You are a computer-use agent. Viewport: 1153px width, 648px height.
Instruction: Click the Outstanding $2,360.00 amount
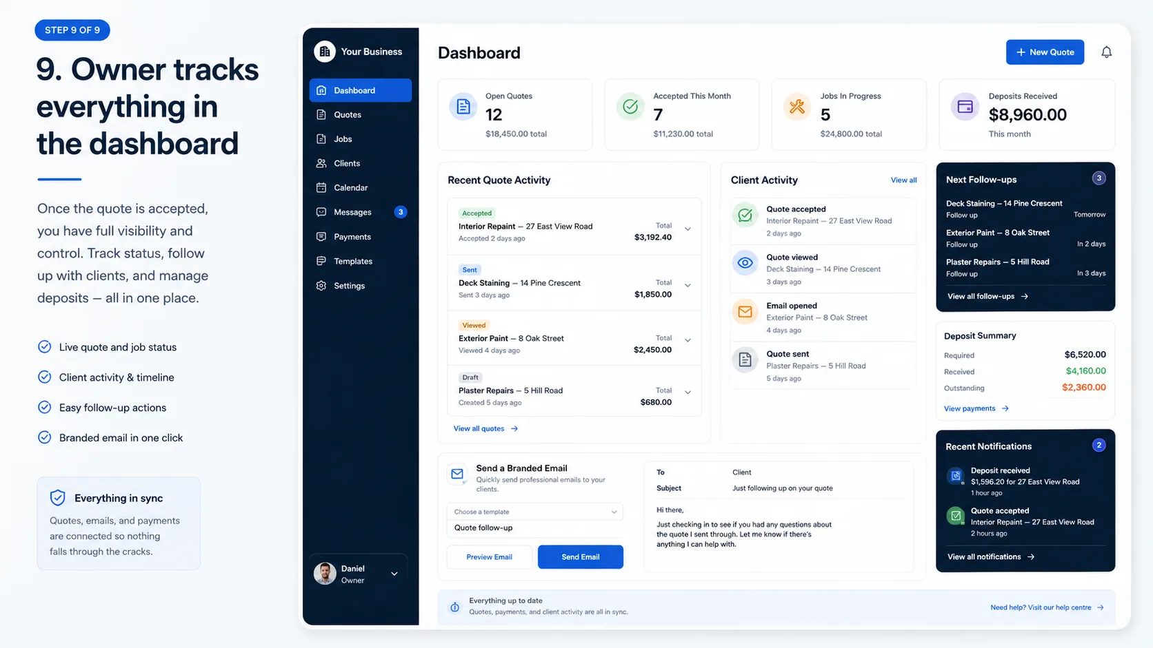click(1084, 387)
